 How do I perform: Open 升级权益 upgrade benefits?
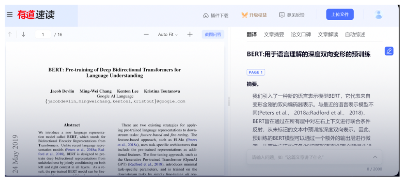click(254, 15)
